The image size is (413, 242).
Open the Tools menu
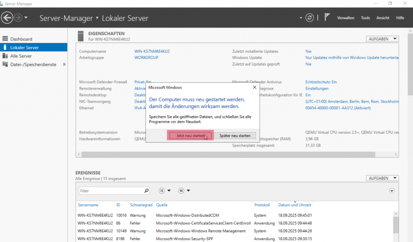365,18
